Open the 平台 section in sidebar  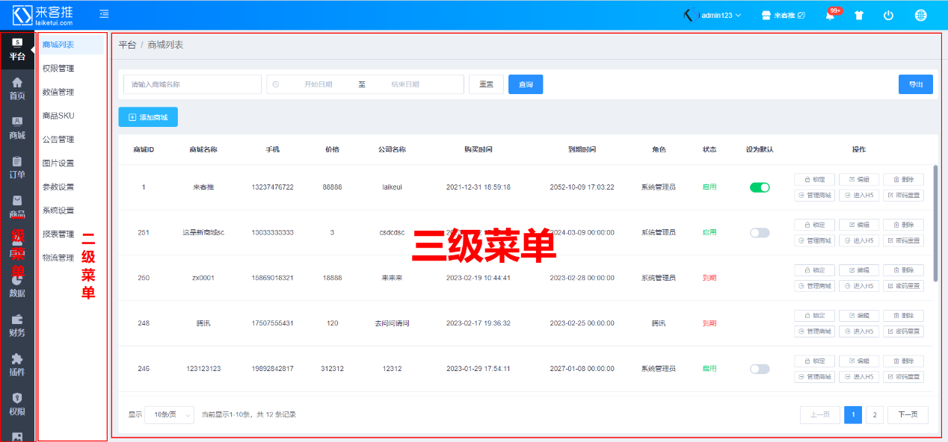(x=17, y=50)
